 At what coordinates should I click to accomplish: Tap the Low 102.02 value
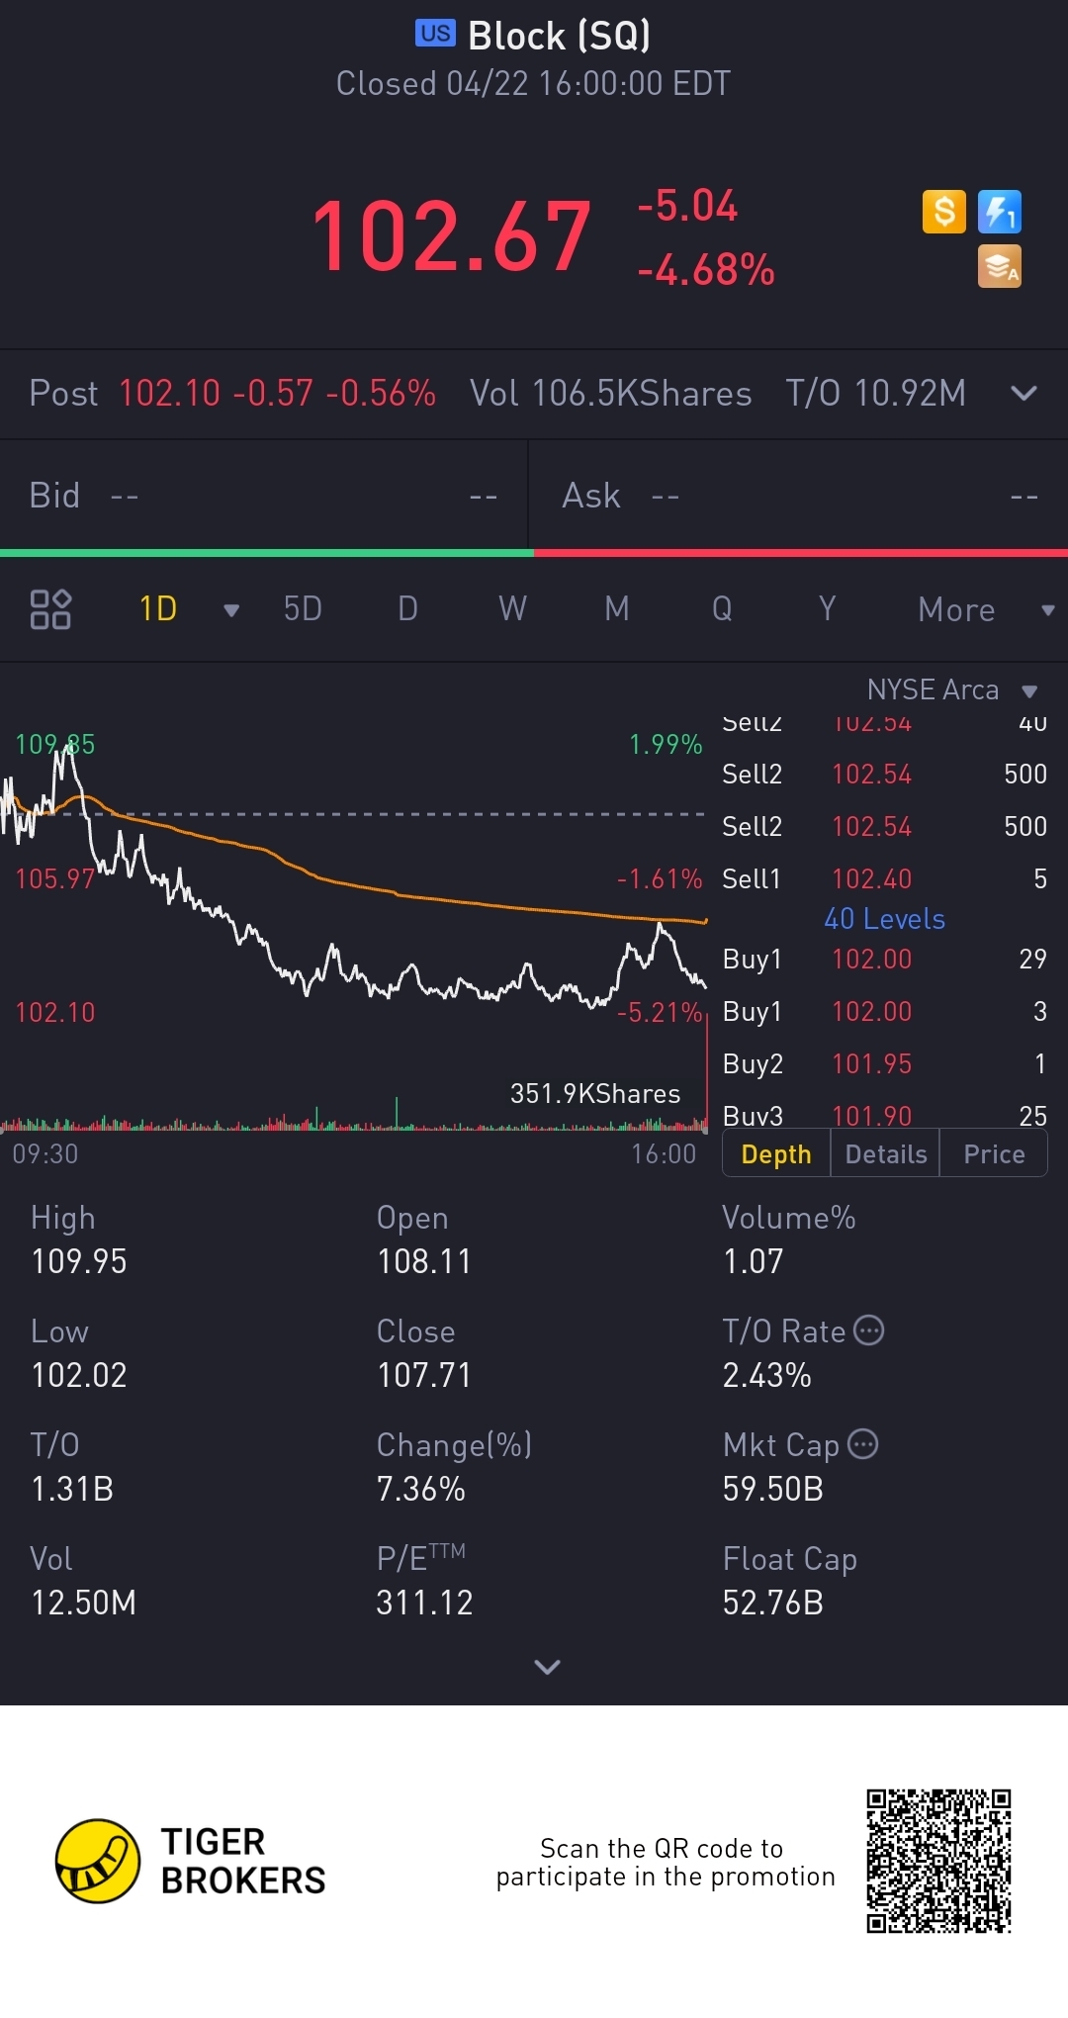[x=79, y=1375]
